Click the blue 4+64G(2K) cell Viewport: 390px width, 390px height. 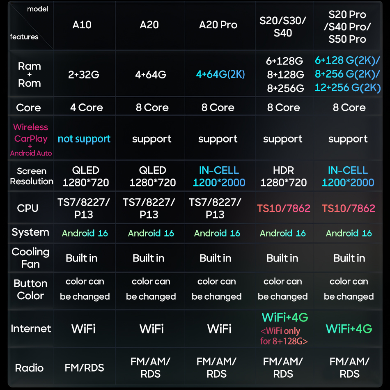[220, 74]
